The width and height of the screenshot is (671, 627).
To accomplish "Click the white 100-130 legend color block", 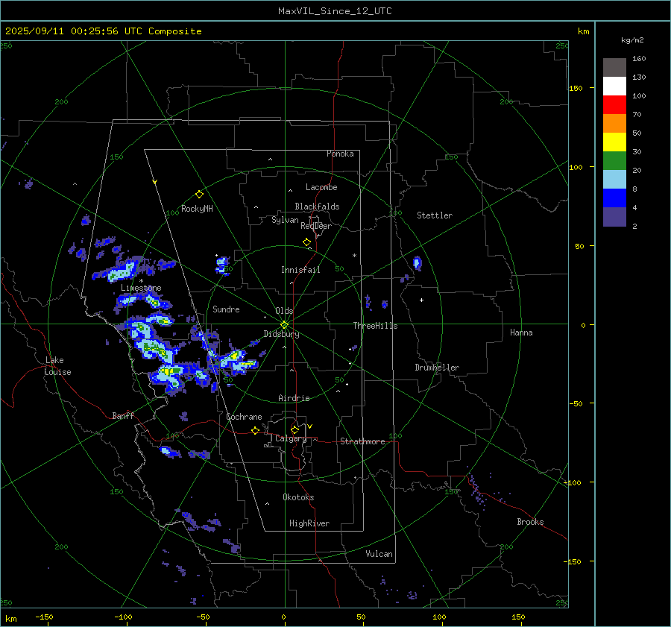I will [614, 86].
